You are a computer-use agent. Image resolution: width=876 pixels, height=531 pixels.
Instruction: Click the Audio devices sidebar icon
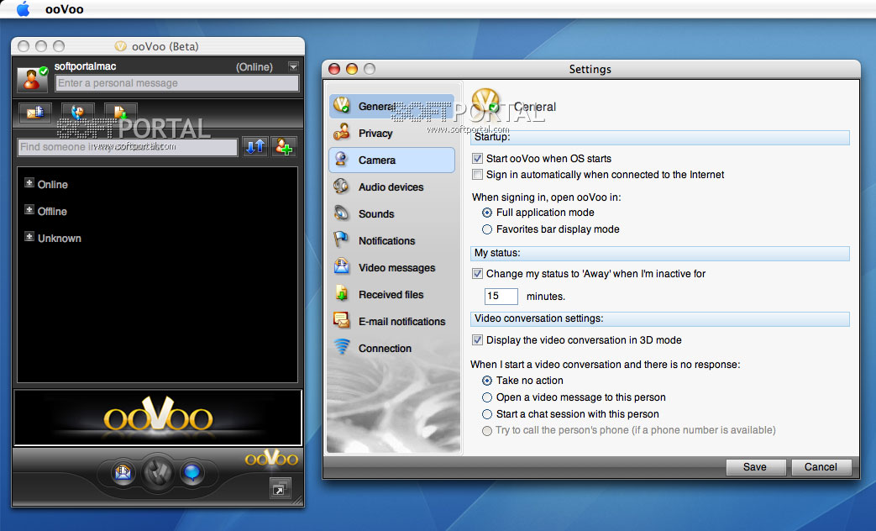[341, 186]
